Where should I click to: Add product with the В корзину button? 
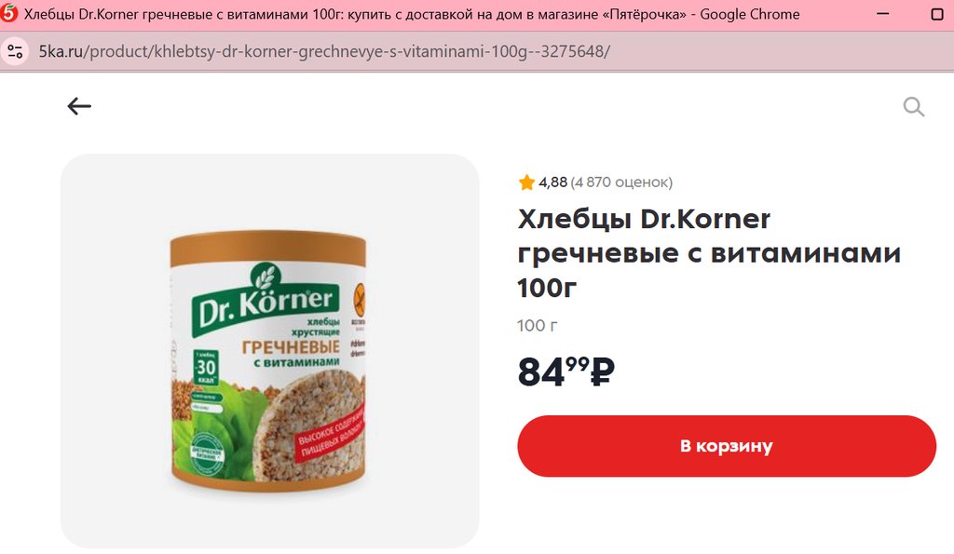727,446
